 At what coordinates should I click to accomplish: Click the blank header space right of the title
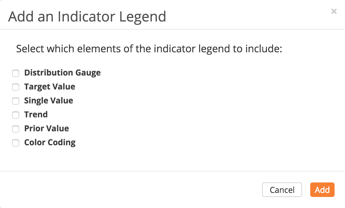tap(246, 16)
